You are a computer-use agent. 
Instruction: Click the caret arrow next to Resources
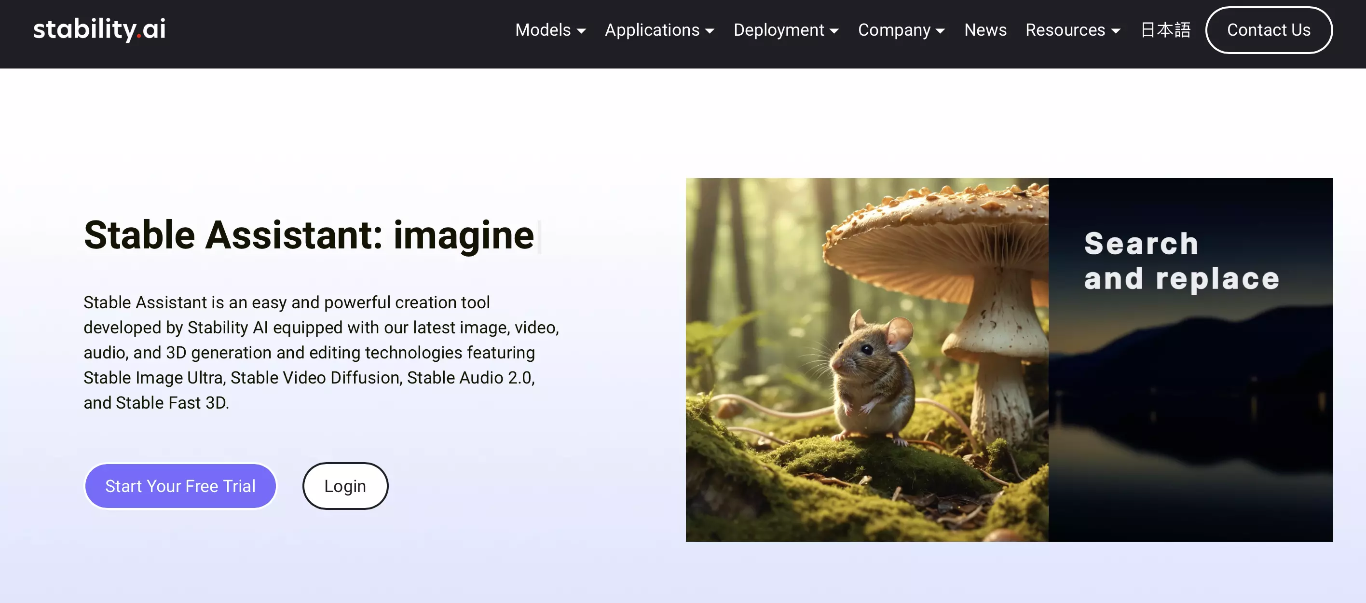1116,31
